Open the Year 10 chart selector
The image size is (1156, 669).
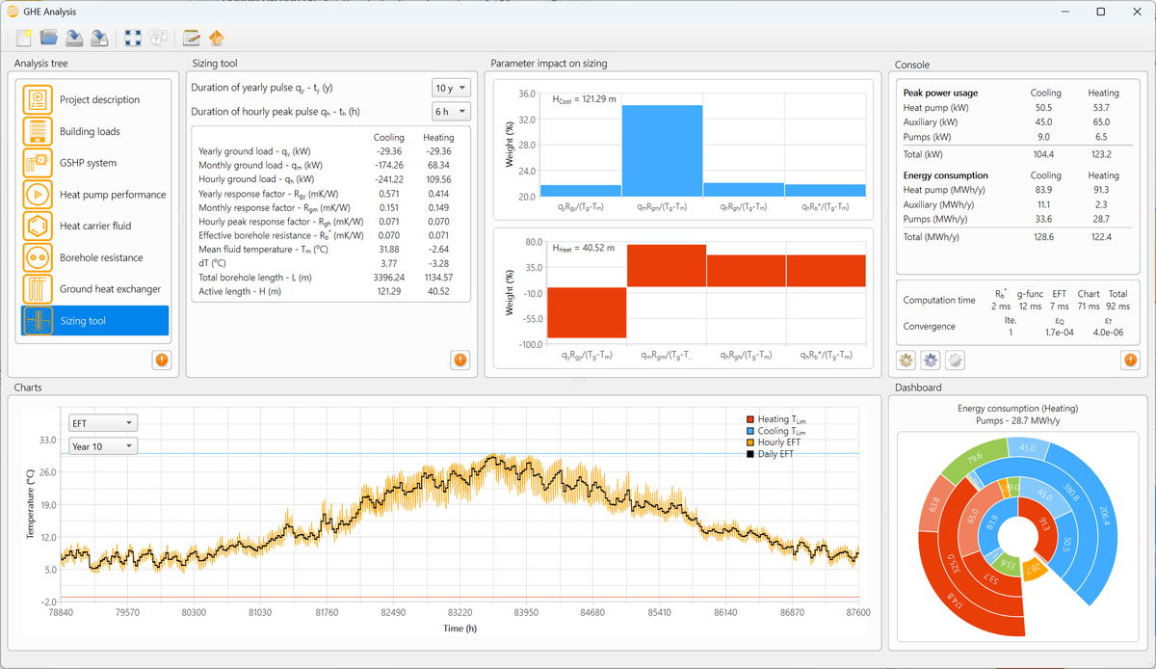pos(103,446)
